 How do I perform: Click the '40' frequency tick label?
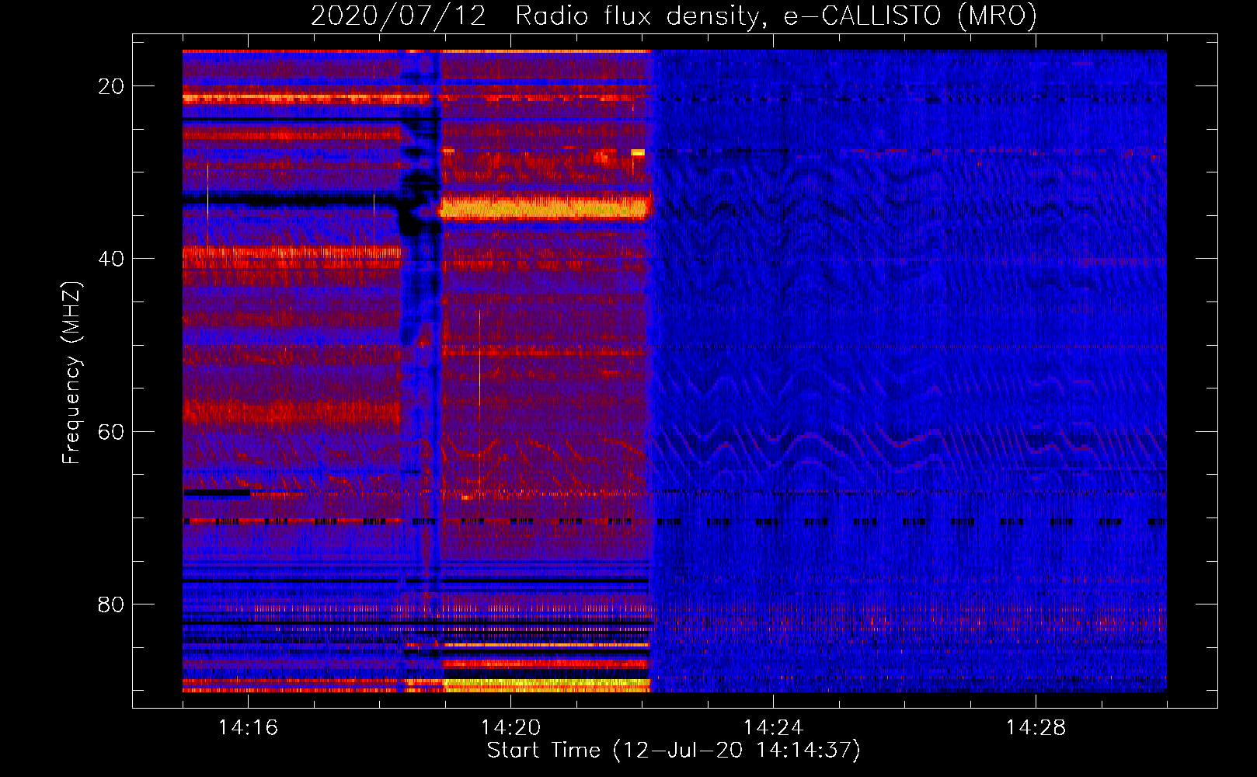111,259
